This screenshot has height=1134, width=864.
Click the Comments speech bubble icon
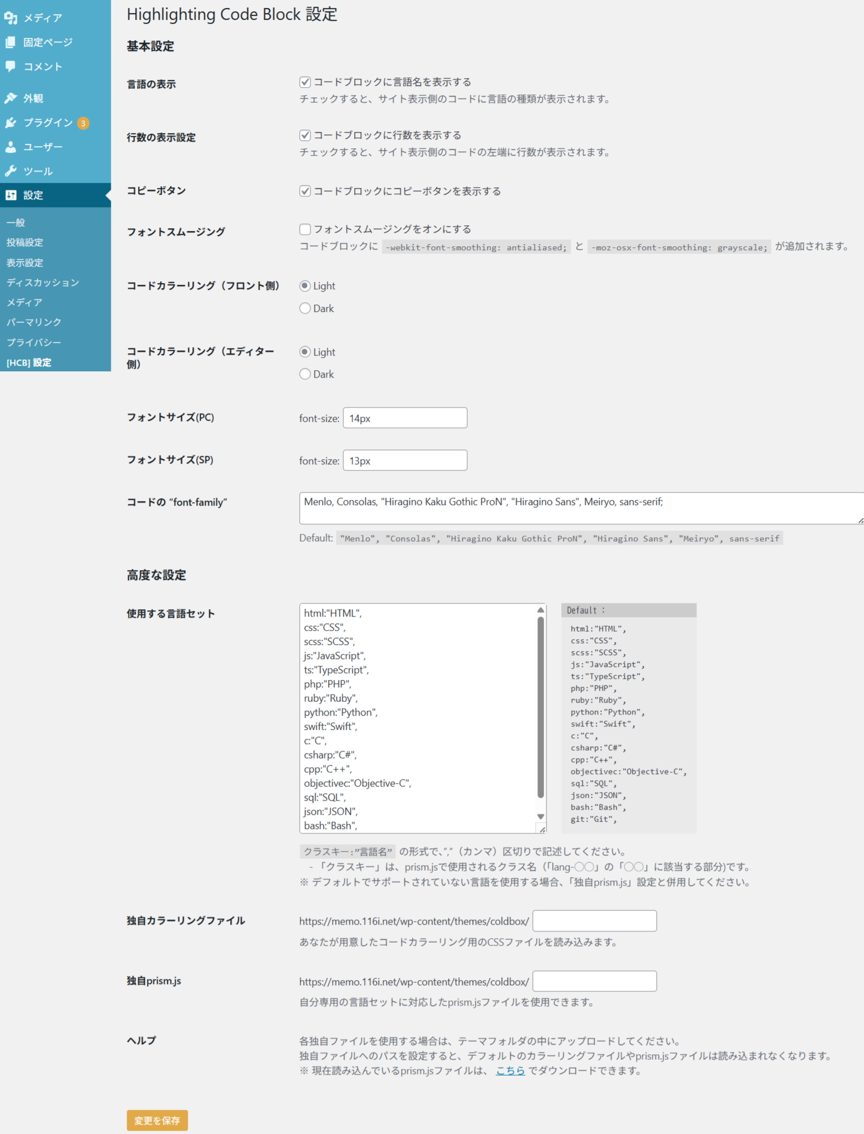[11, 66]
